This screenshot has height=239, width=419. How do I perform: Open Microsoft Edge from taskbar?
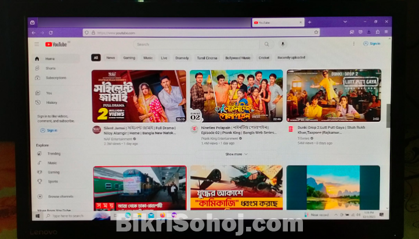[x=128, y=215]
